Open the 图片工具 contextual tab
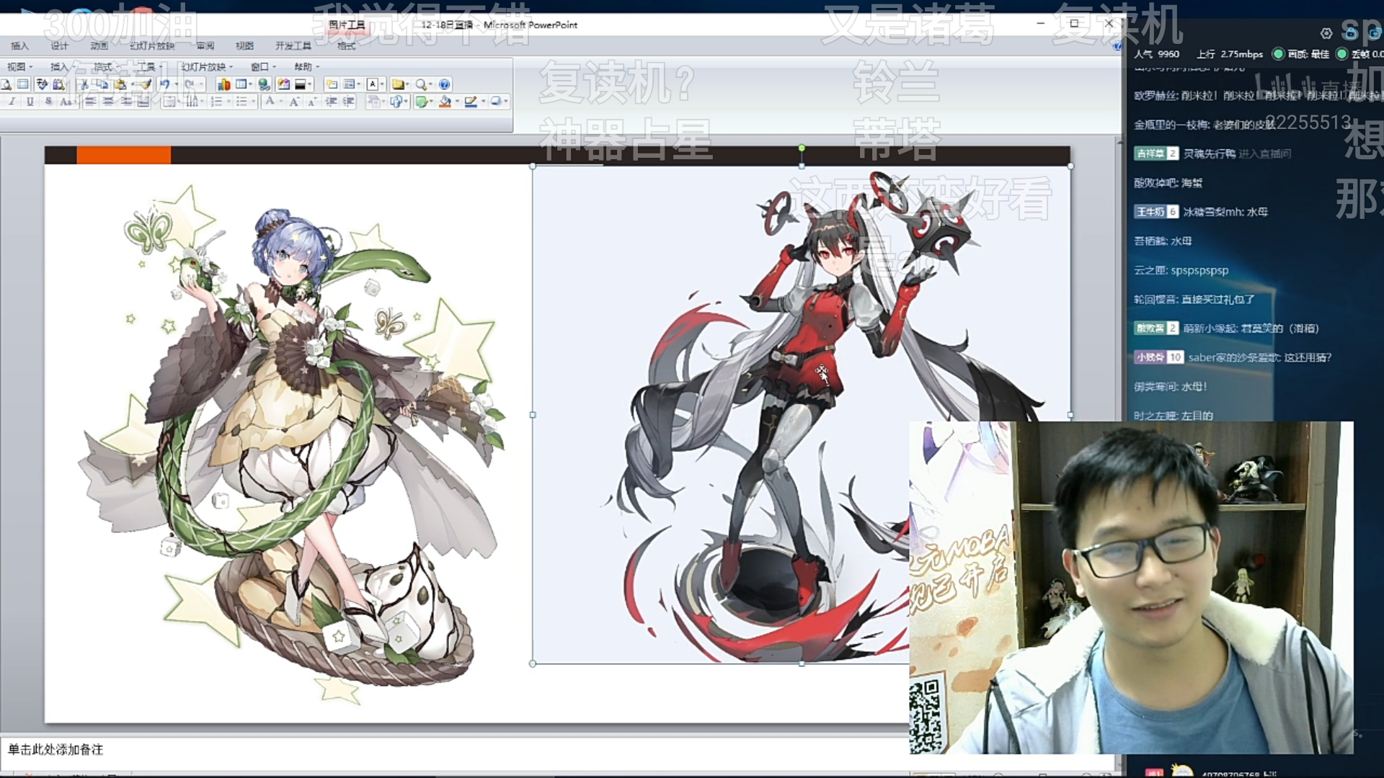The width and height of the screenshot is (1384, 778). [347, 24]
